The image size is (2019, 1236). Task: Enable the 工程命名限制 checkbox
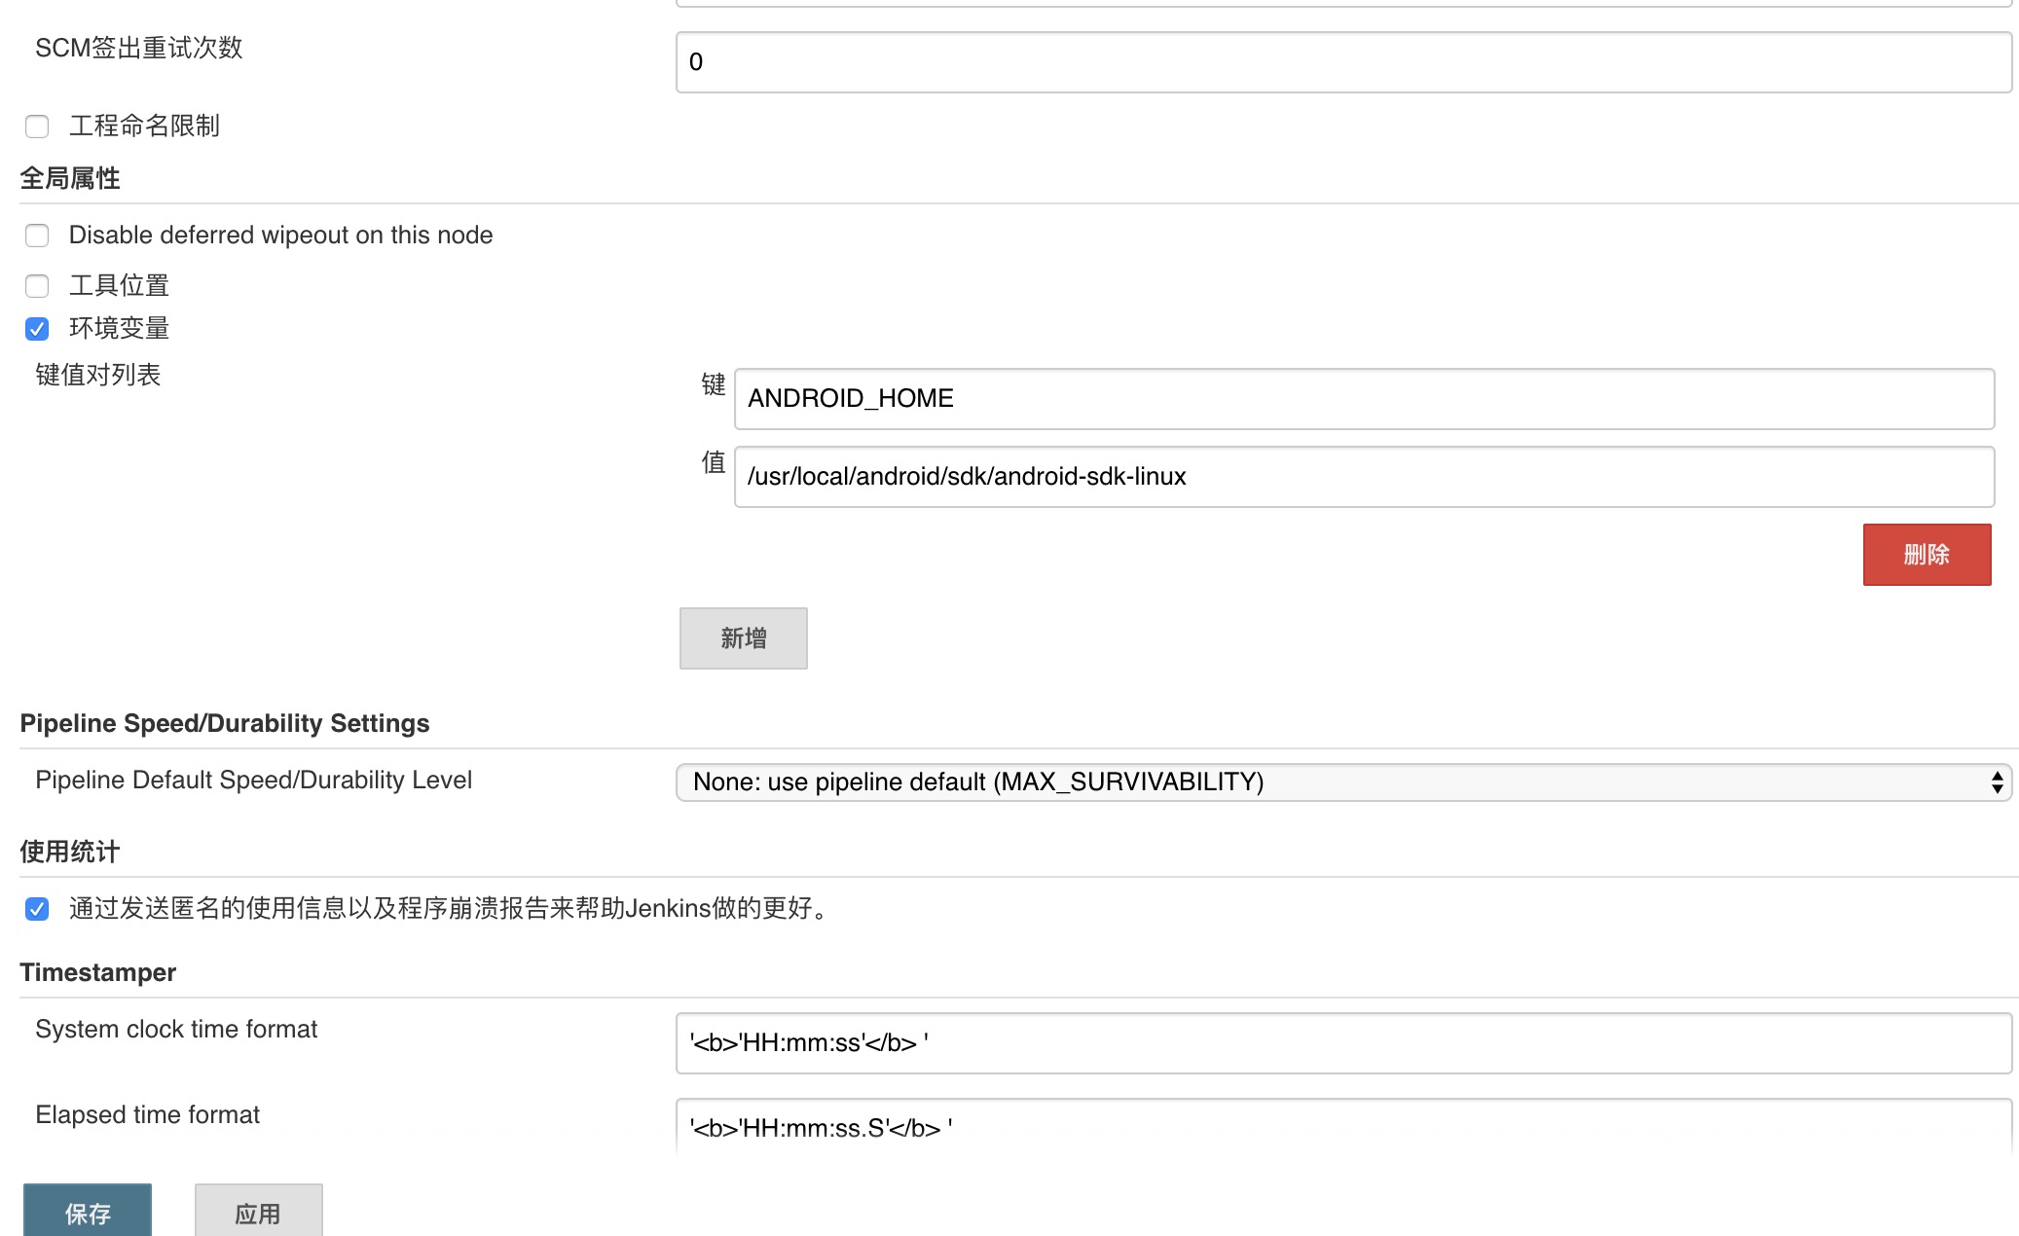37,127
